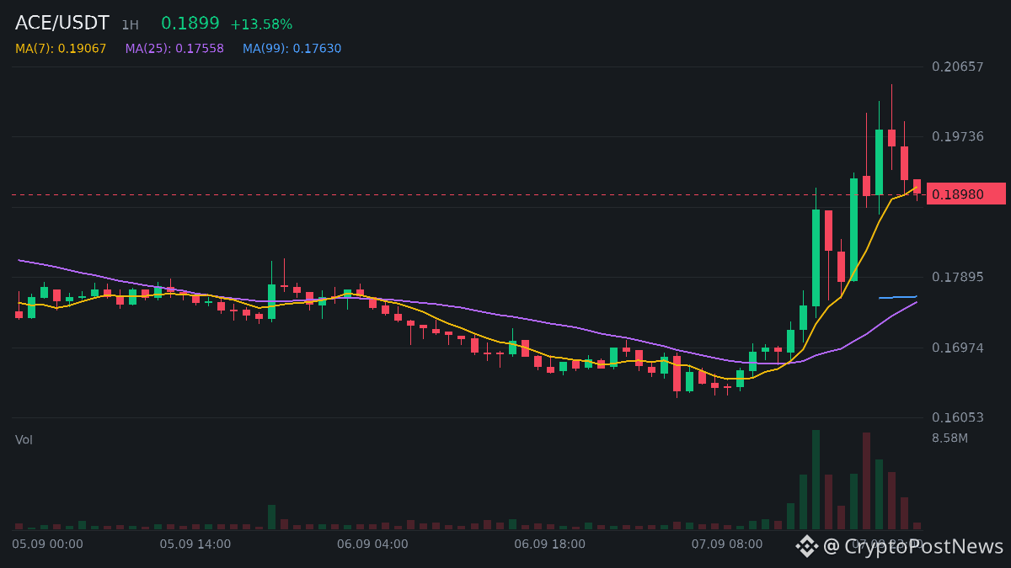The width and height of the screenshot is (1011, 568).
Task: Click the 0.16053 price axis label
Action: tap(957, 417)
